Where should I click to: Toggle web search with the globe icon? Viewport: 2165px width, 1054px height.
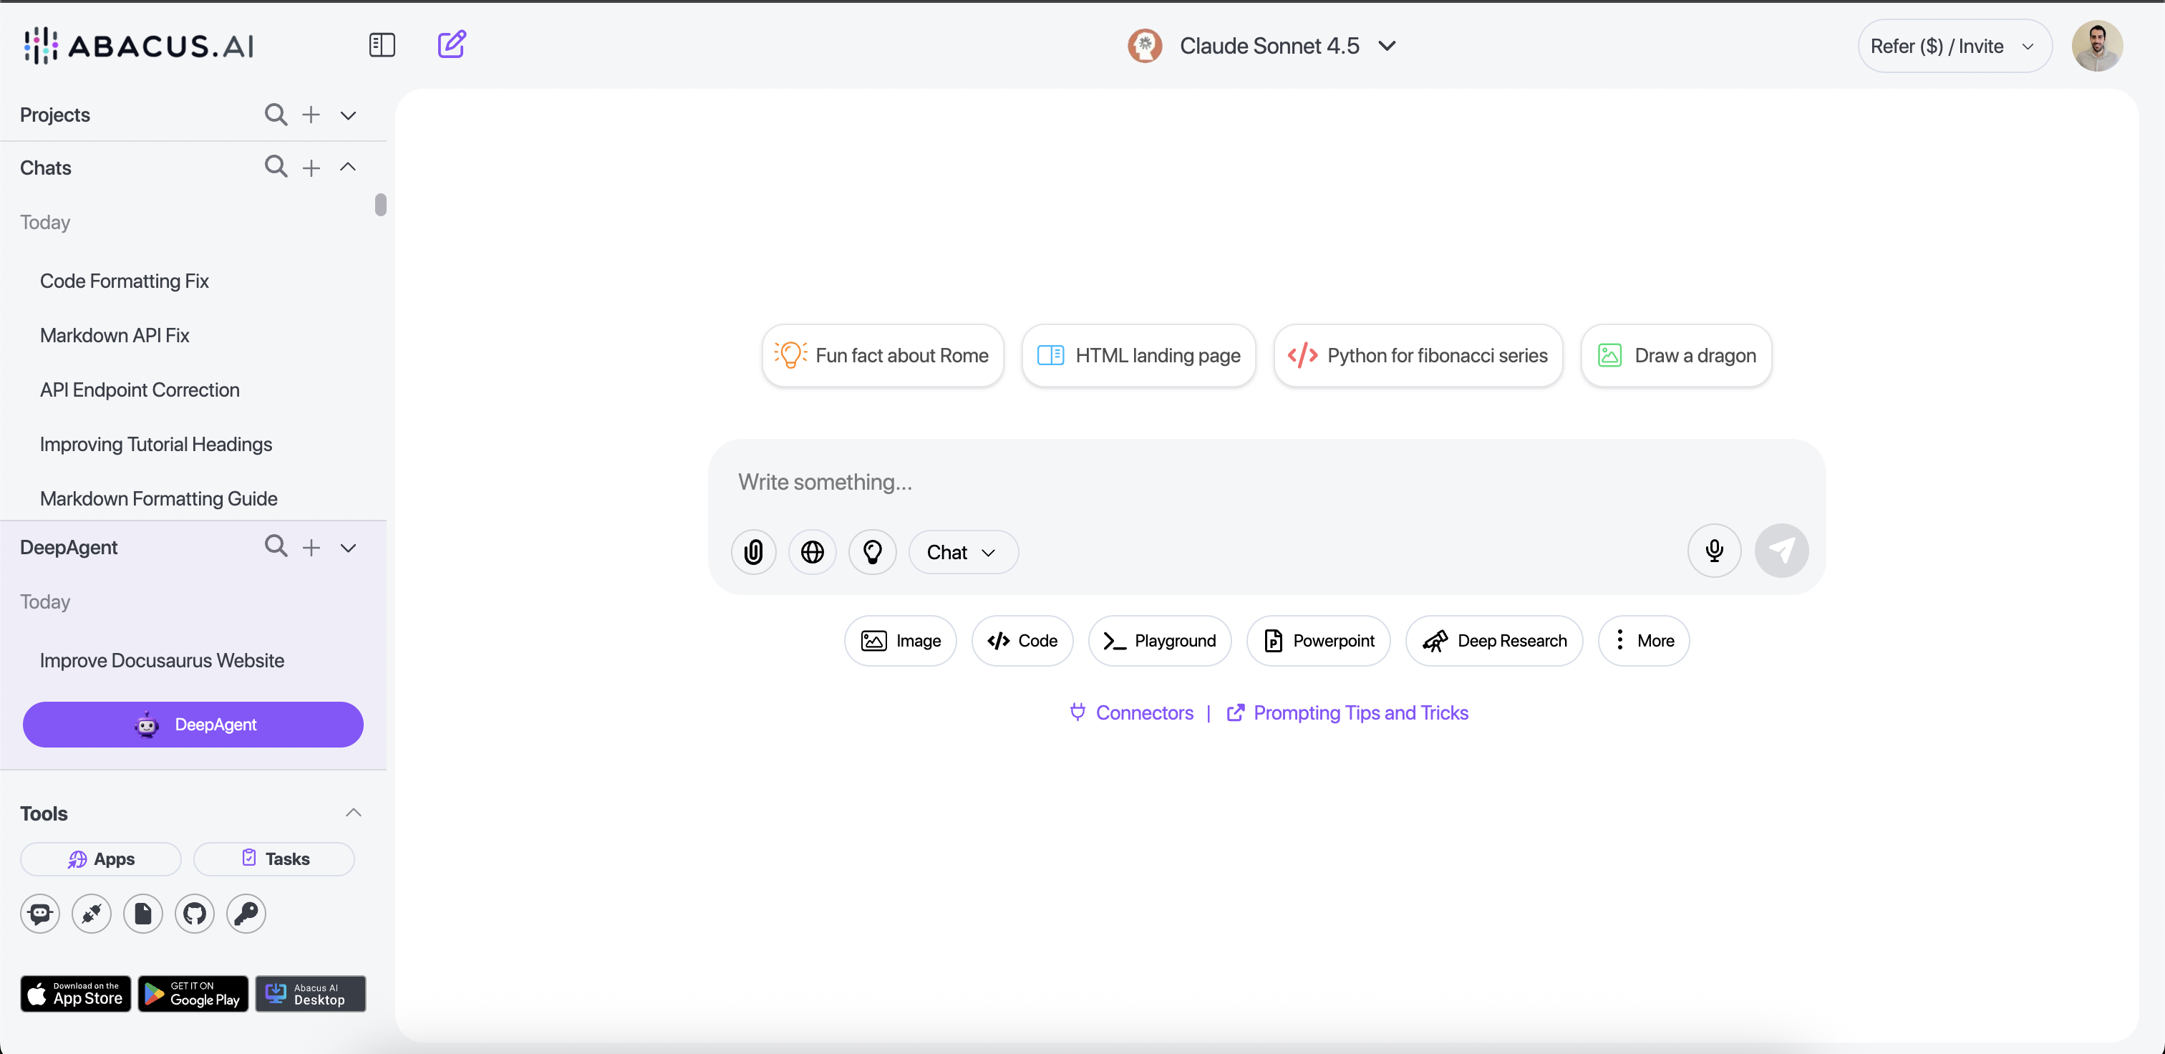813,551
